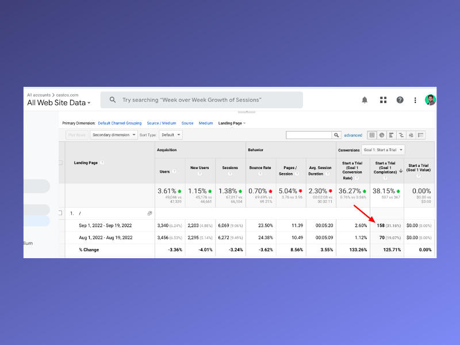Click the user profile avatar
The width and height of the screenshot is (460, 345).
[x=430, y=100]
